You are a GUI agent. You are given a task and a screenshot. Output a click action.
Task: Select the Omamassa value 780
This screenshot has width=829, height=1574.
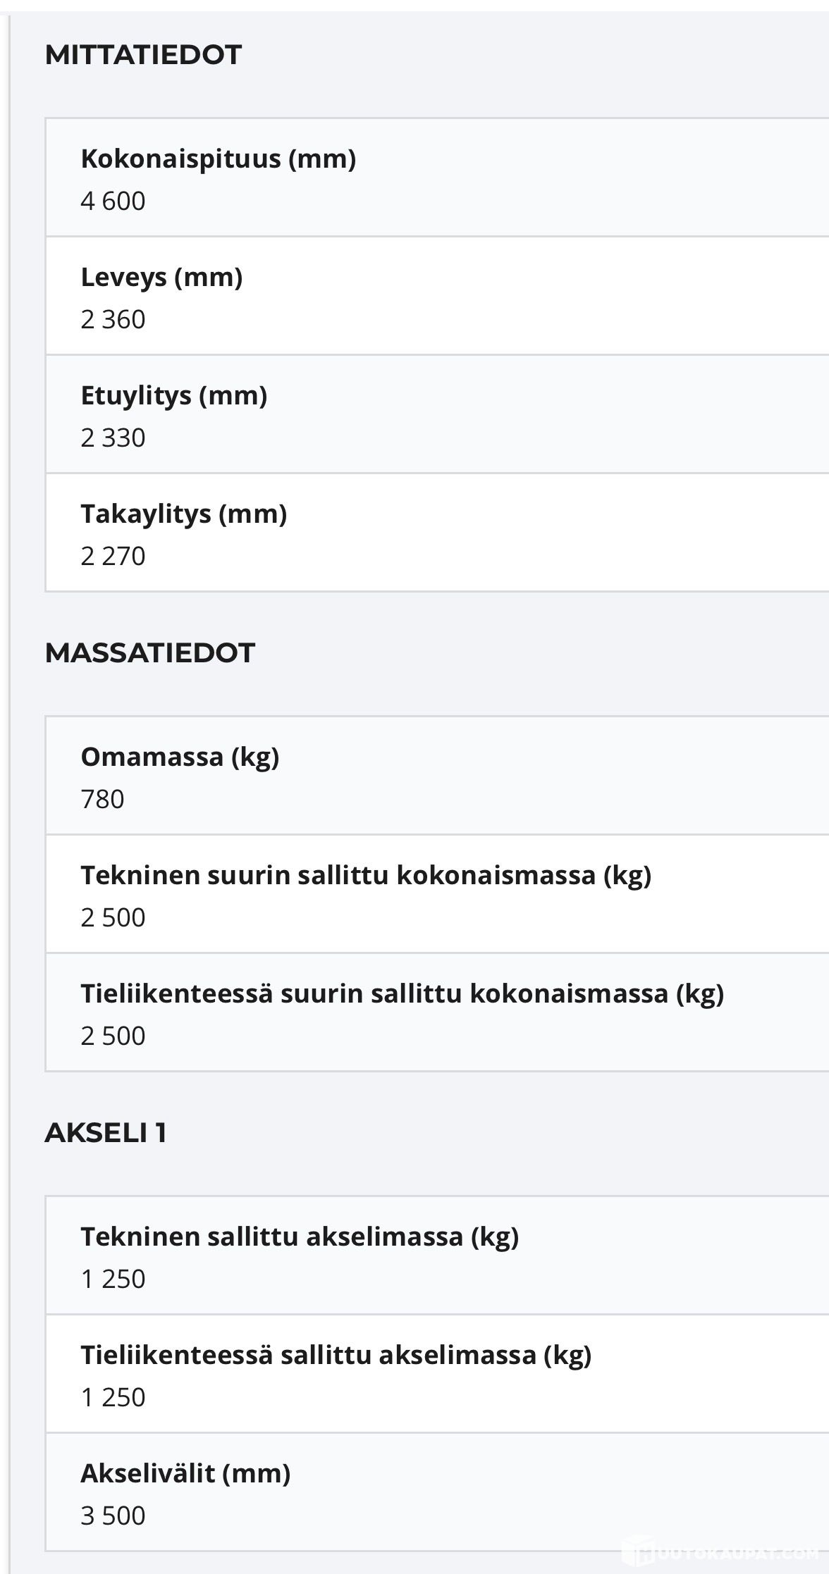pos(102,800)
